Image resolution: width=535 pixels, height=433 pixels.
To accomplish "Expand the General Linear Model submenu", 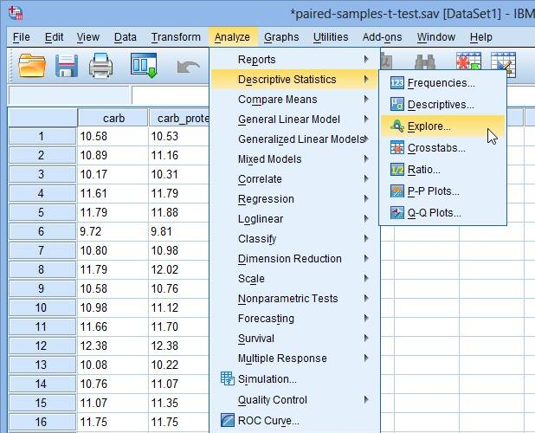I will pos(288,120).
